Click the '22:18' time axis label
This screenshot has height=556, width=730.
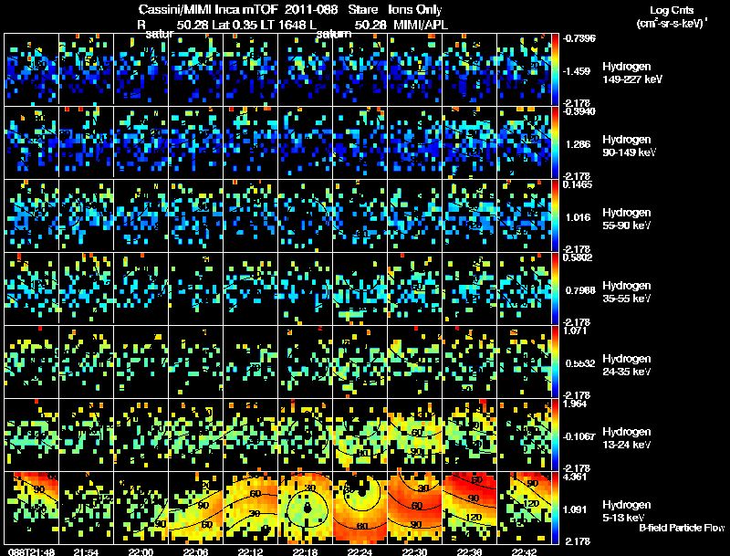[x=306, y=551]
